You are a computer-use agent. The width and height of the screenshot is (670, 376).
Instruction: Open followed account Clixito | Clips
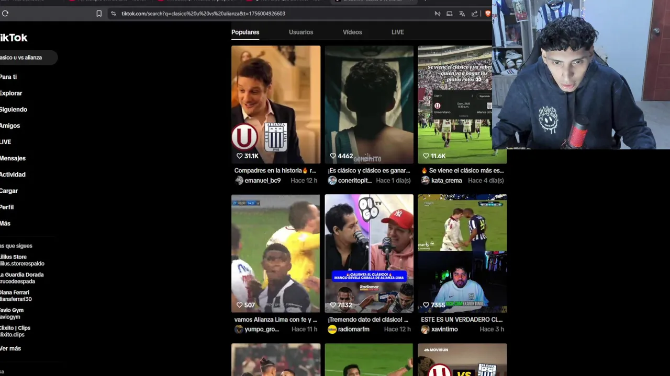point(15,331)
